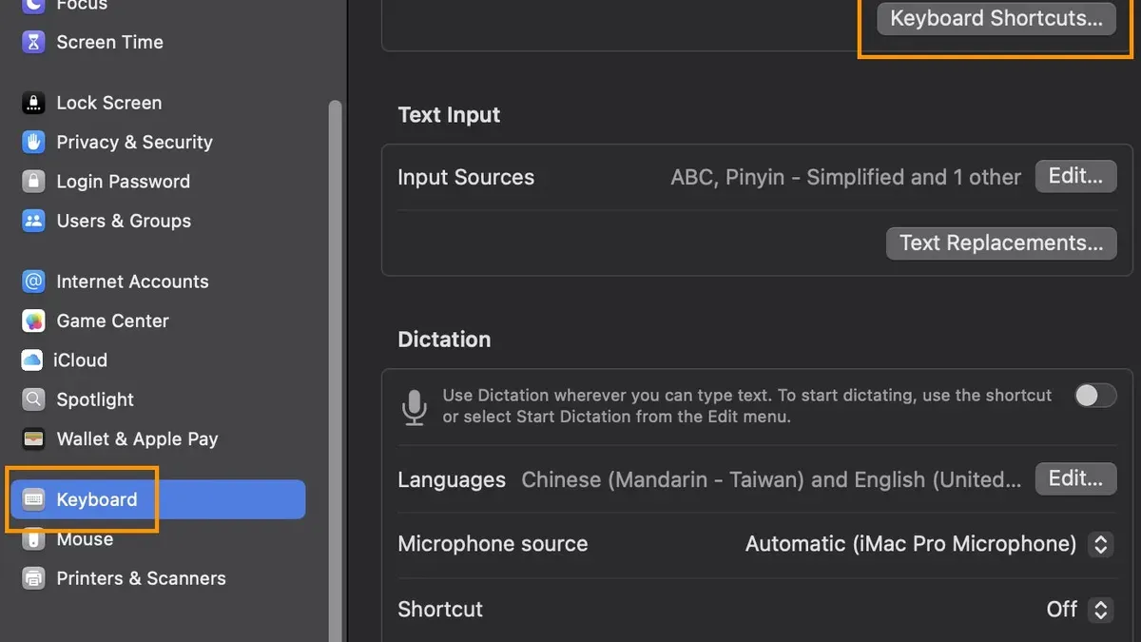Click the Printers & Scanners icon

click(x=34, y=578)
